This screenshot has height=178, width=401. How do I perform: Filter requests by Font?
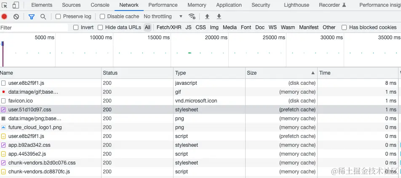246,27
